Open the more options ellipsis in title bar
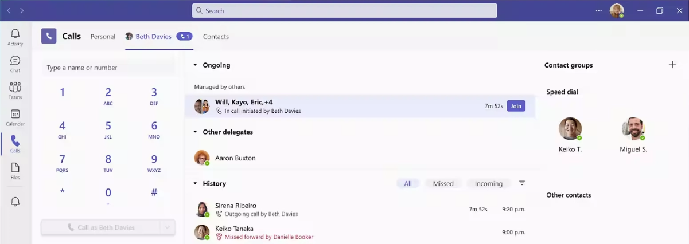 coord(599,10)
